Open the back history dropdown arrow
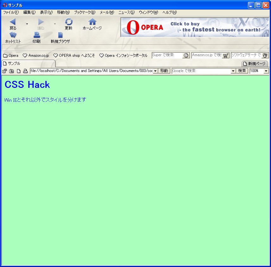 pos(27,24)
